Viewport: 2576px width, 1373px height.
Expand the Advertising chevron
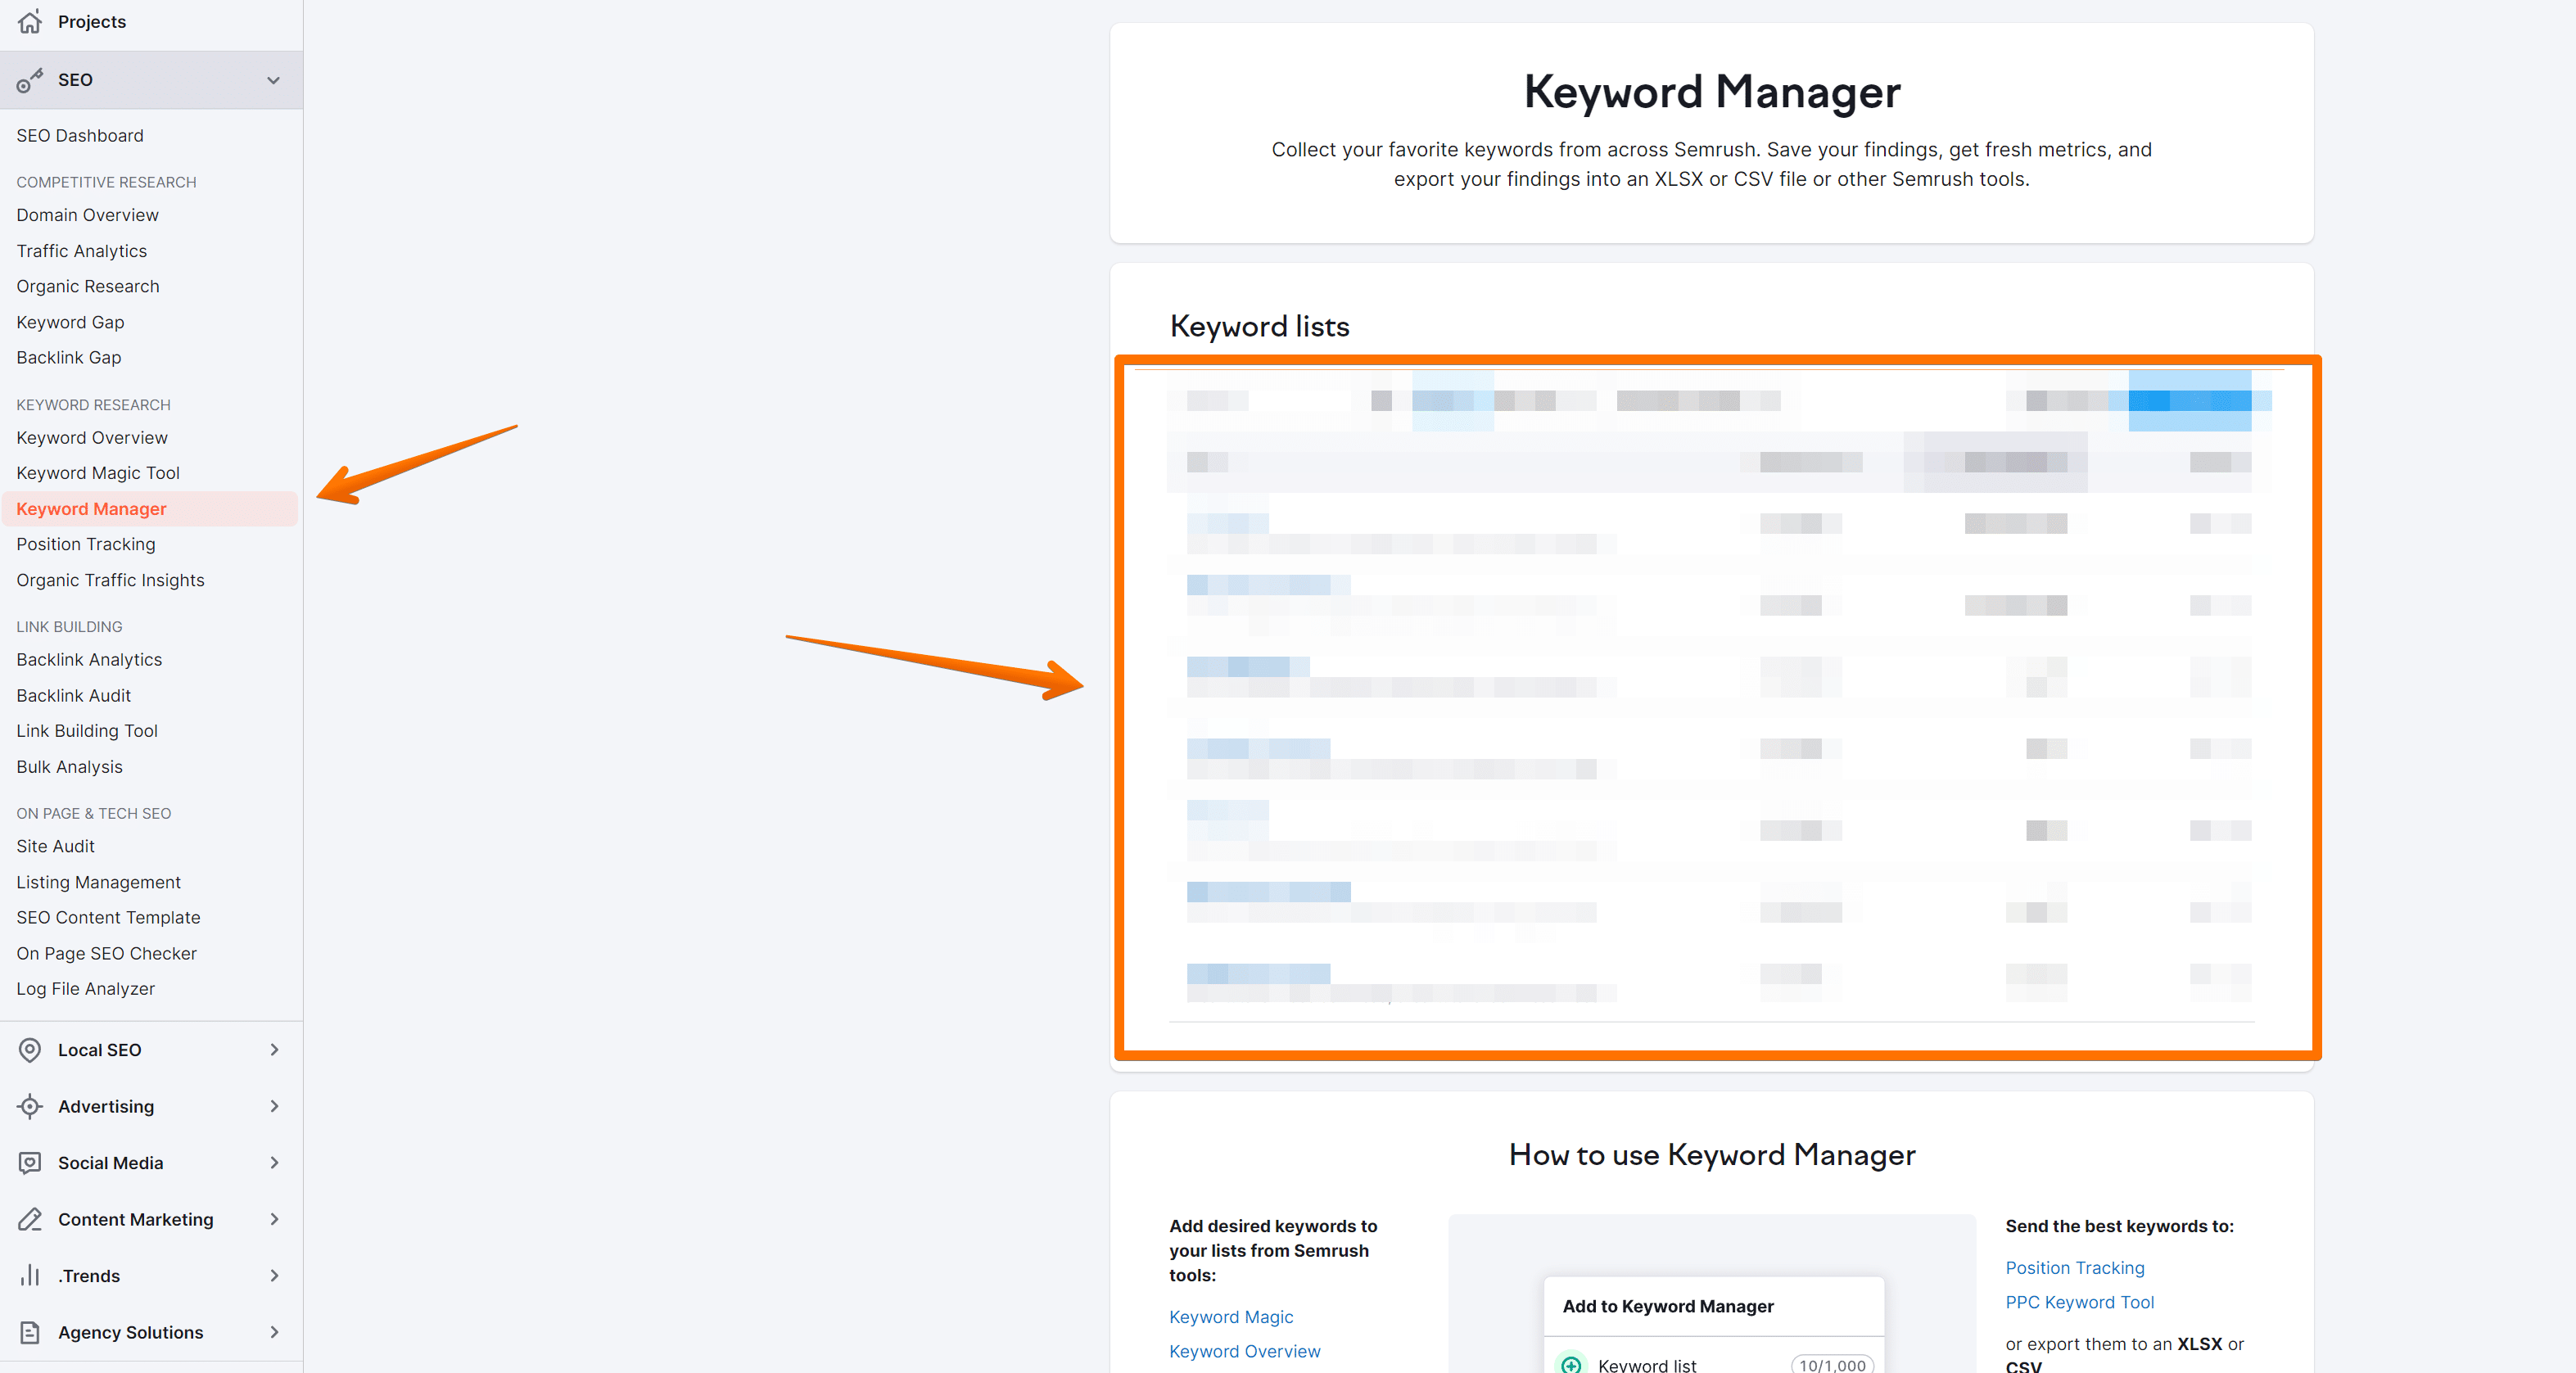tap(274, 1106)
